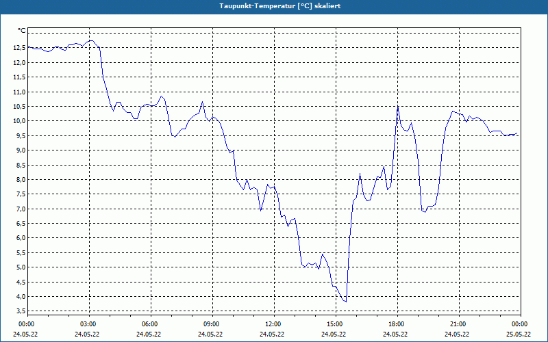Click the '8,5' y-axis label
The width and height of the screenshot is (548, 342).
21,165
